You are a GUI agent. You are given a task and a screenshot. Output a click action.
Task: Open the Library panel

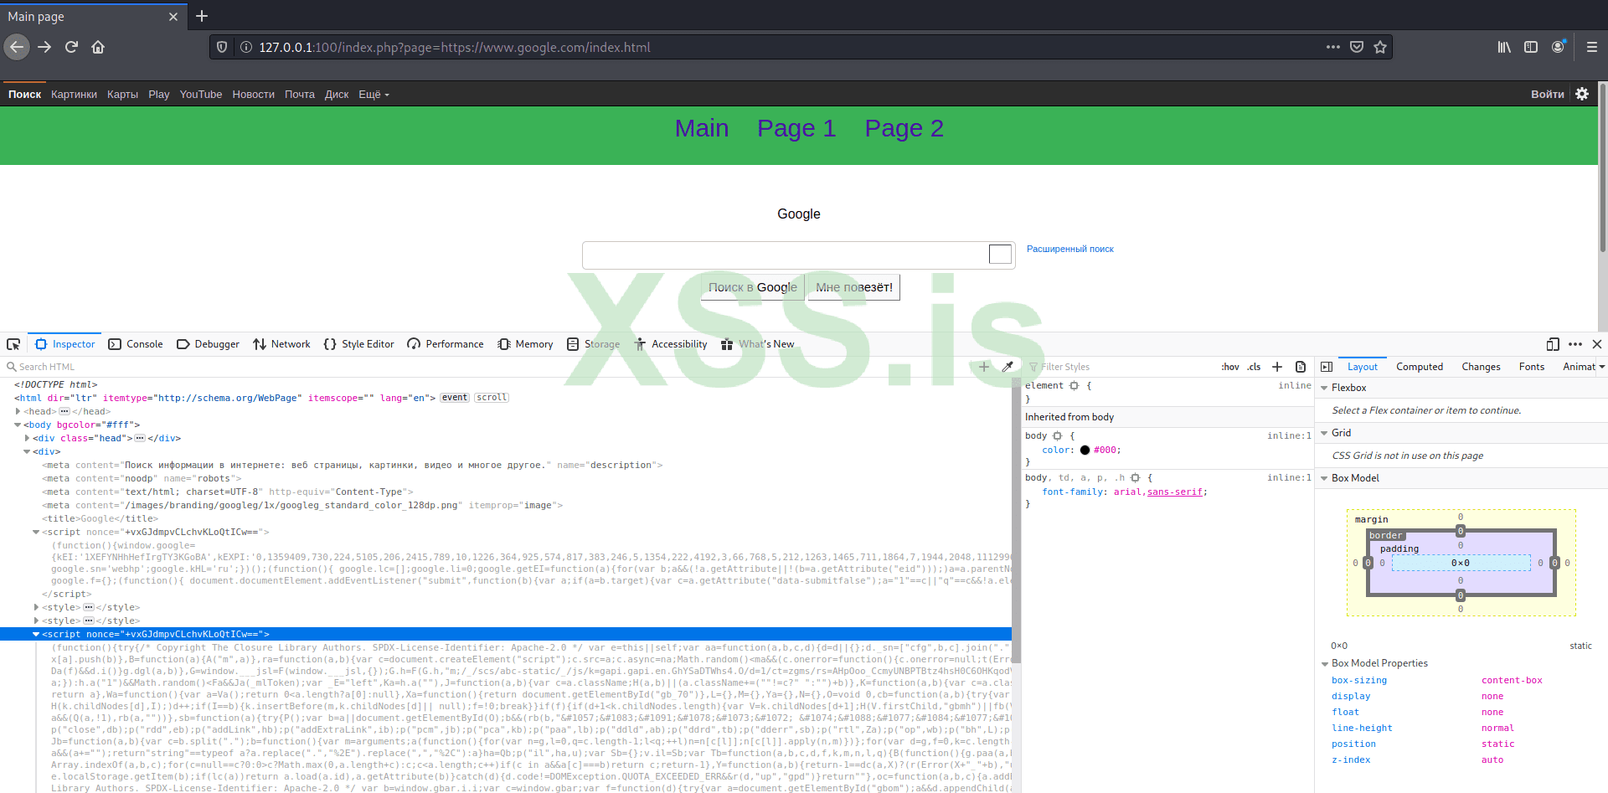click(x=1504, y=47)
